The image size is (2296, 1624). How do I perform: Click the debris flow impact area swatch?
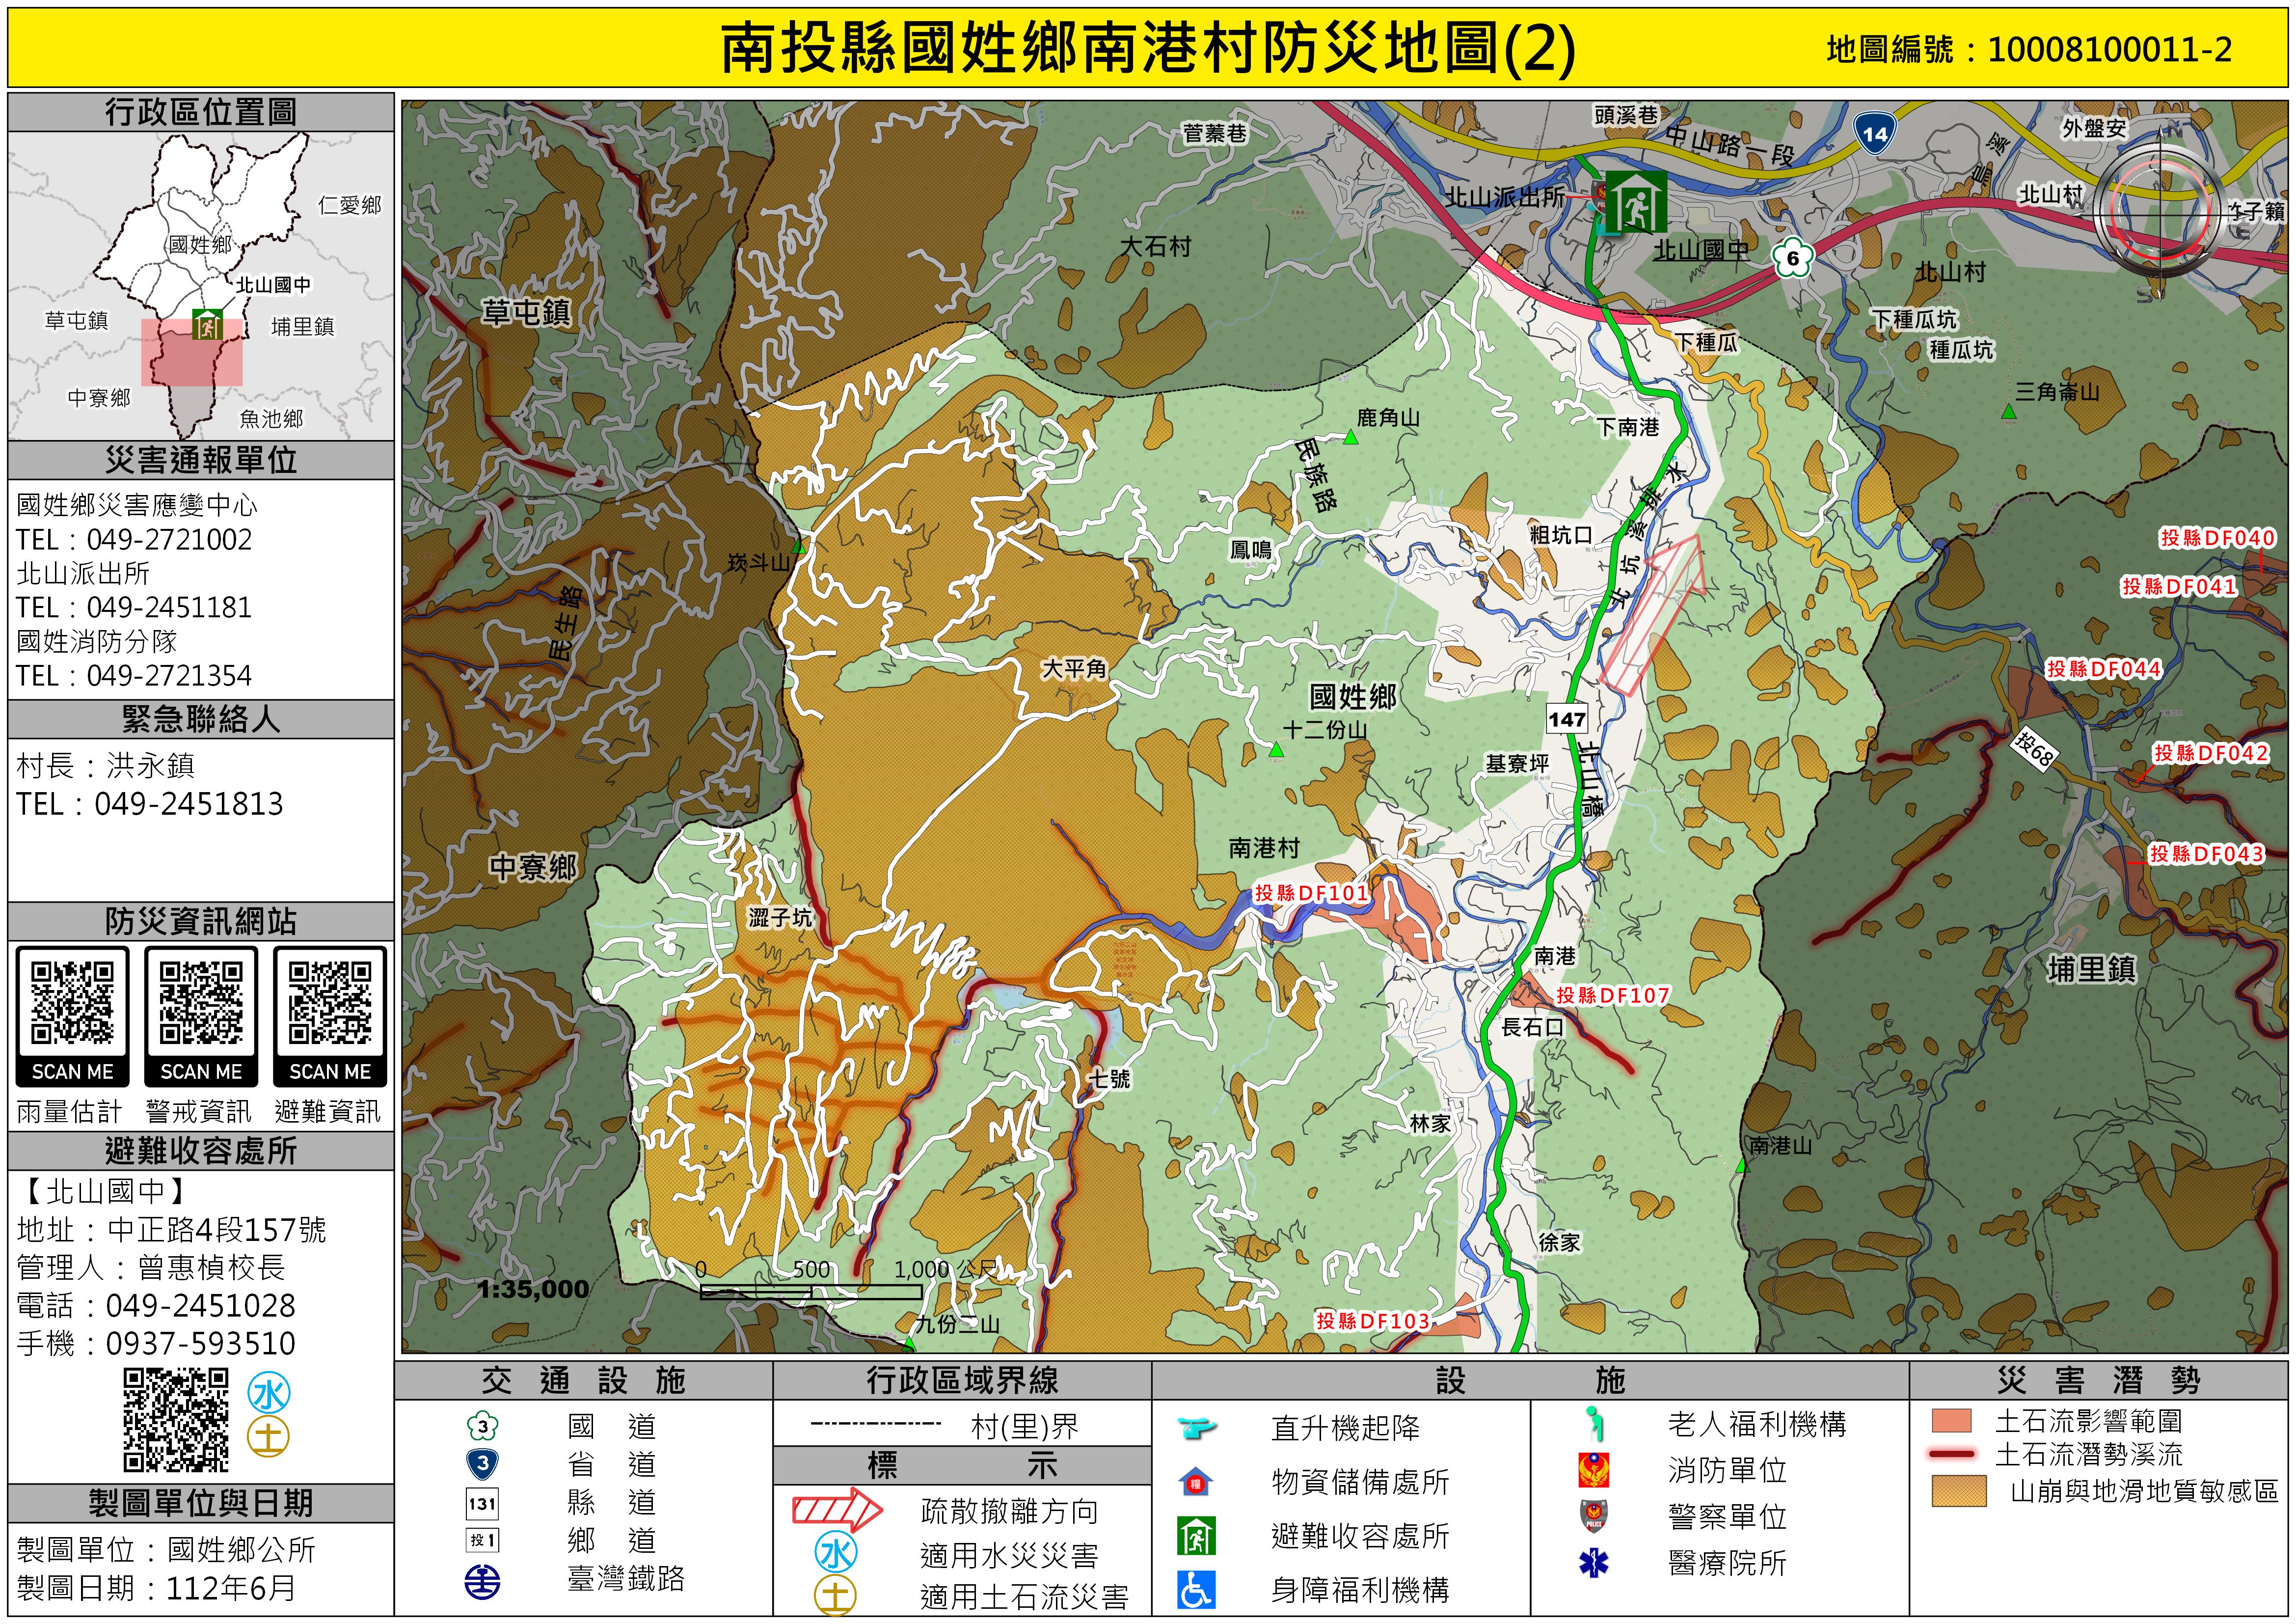(x=1951, y=1421)
